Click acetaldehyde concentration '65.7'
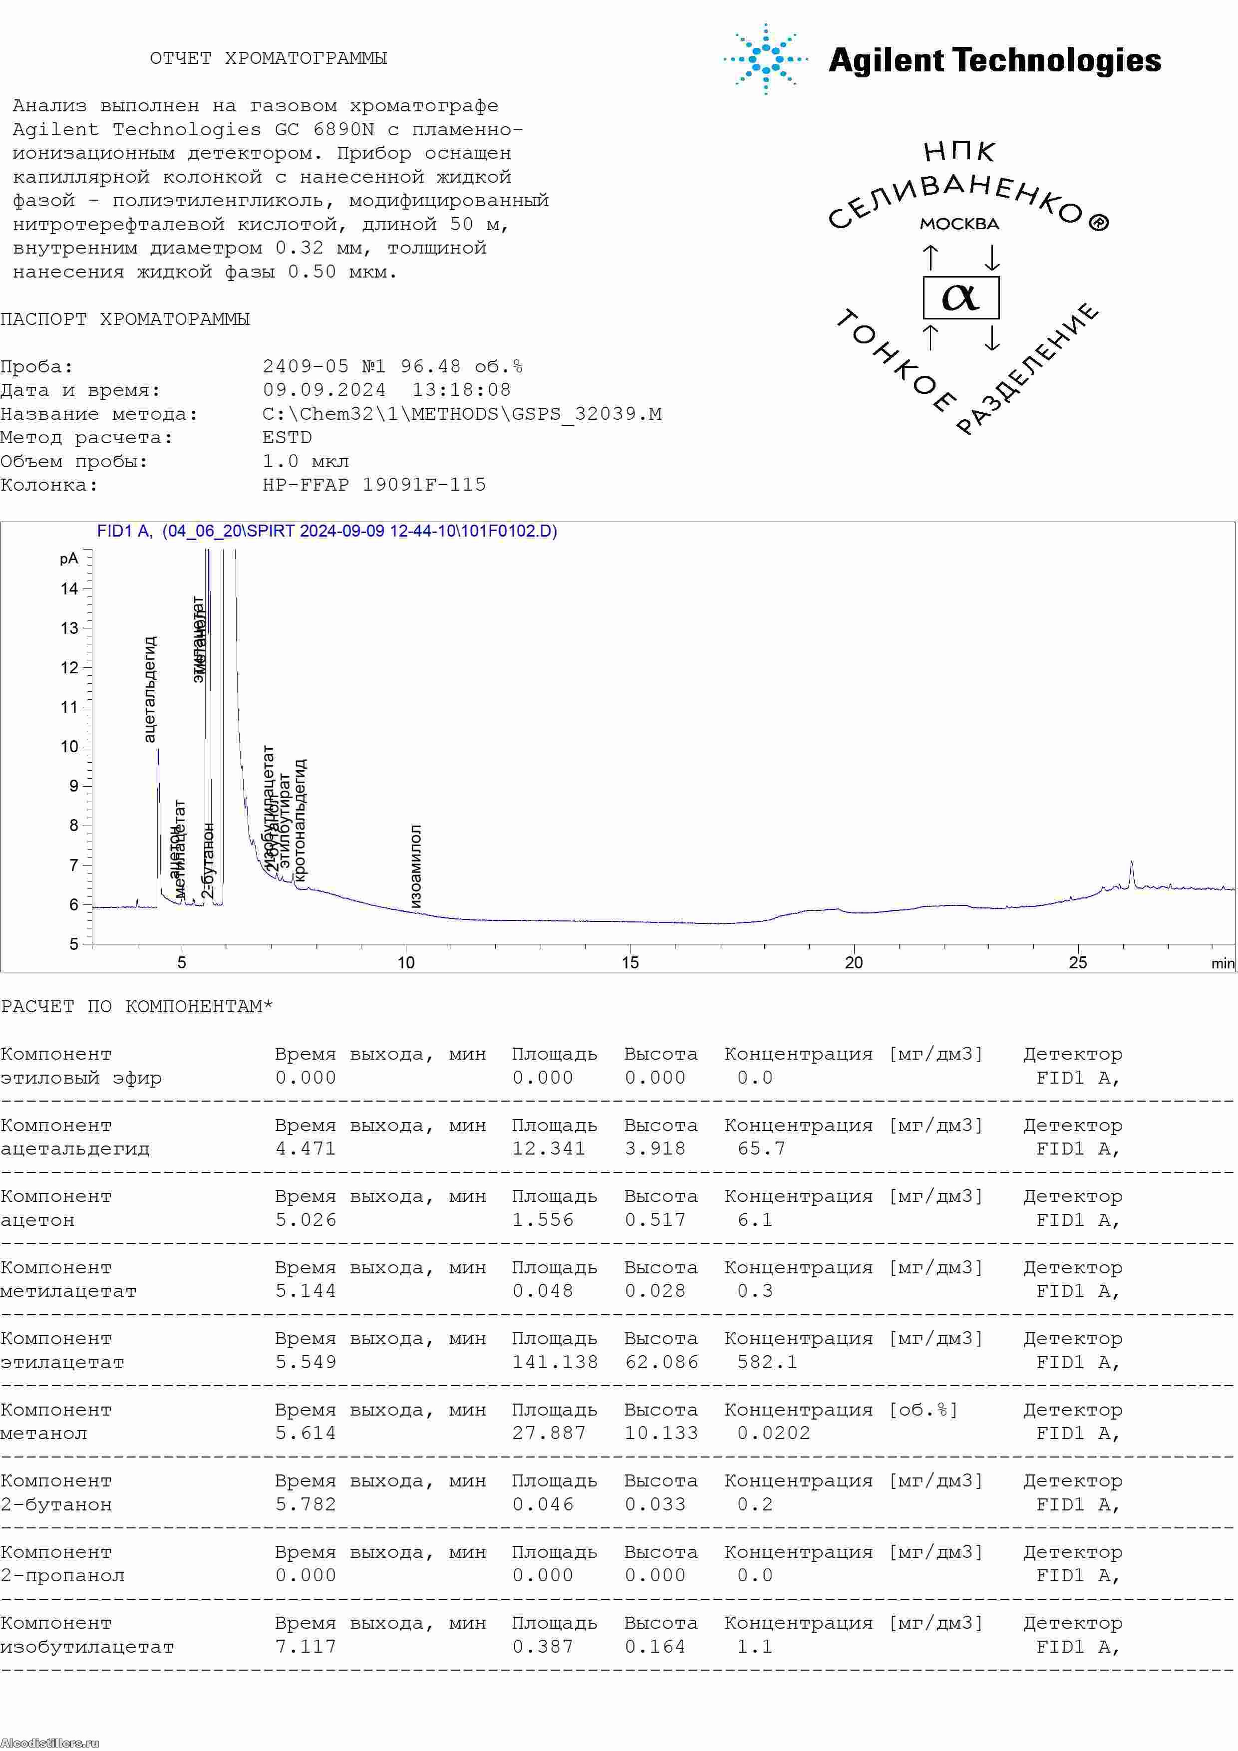This screenshot has width=1238, height=1751. click(761, 1149)
